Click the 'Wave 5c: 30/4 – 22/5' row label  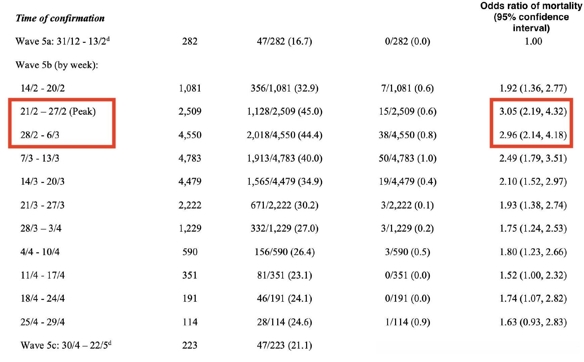(66, 345)
